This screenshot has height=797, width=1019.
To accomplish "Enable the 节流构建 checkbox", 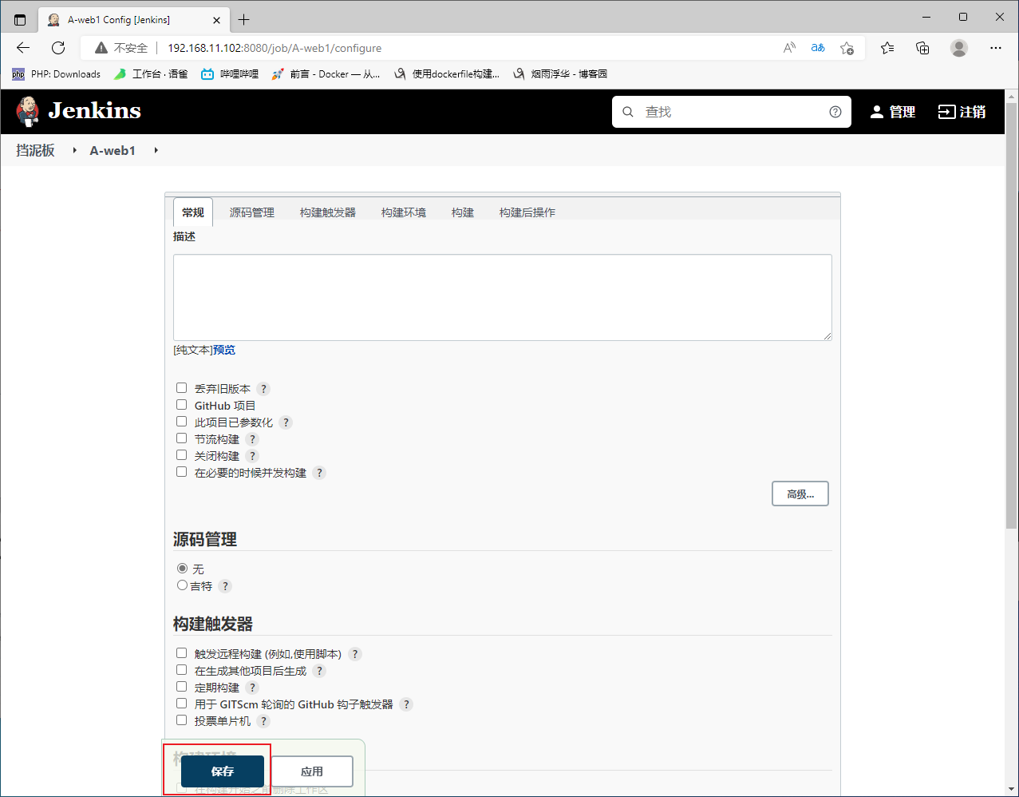I will click(x=182, y=438).
